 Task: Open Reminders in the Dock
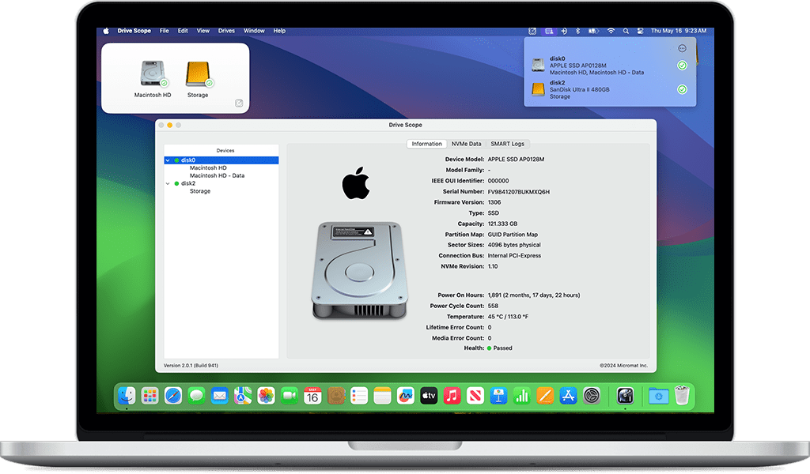359,396
